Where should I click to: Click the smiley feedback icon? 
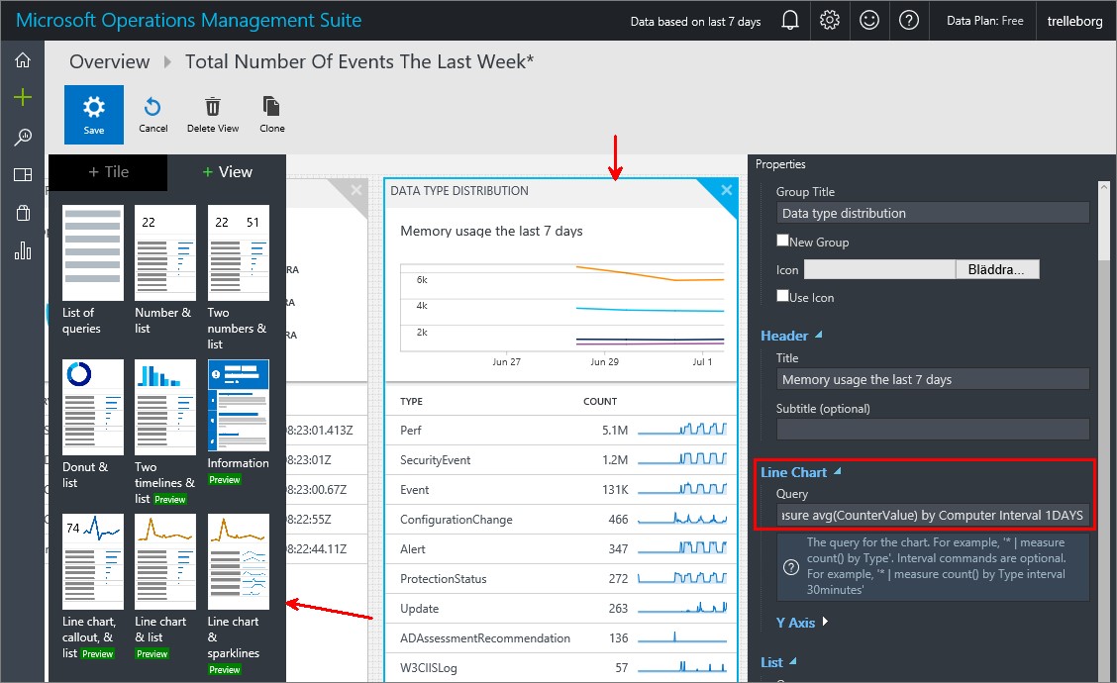[869, 20]
